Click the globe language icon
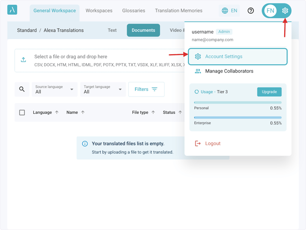 pyautogui.click(x=225, y=11)
